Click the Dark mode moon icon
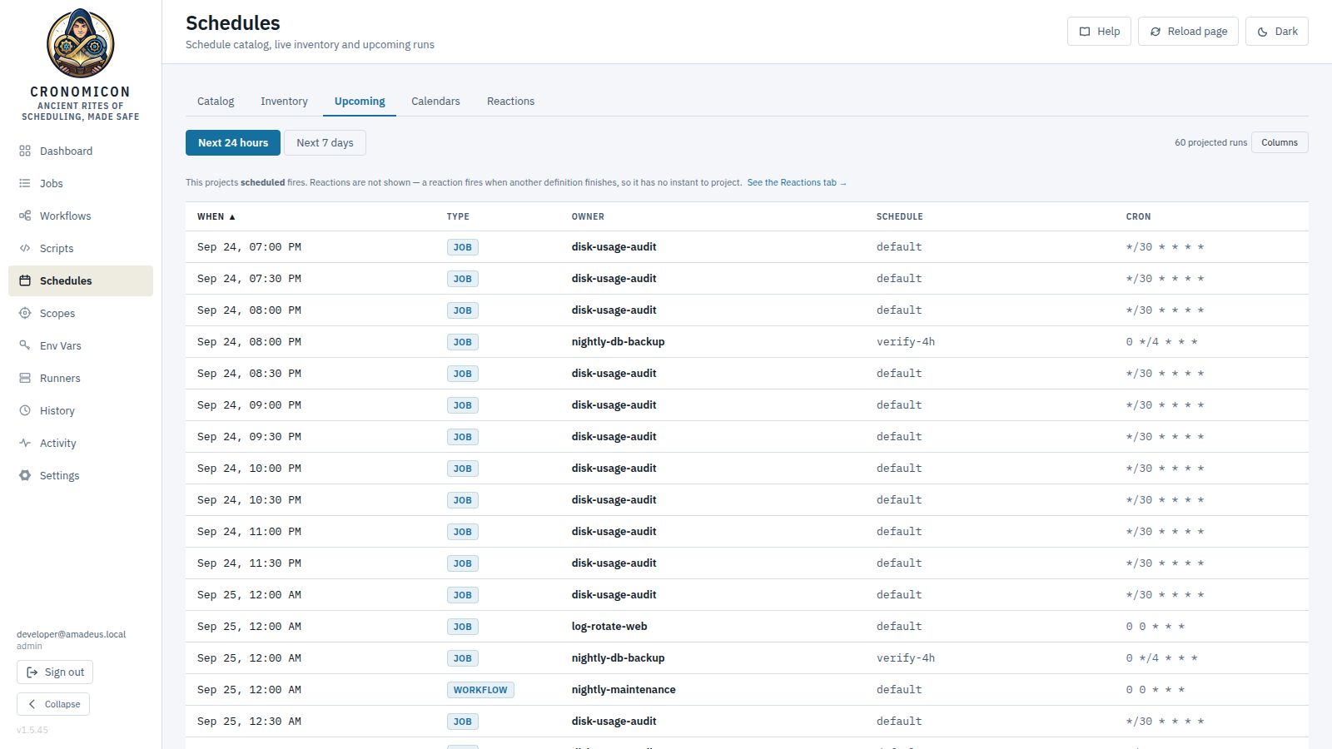This screenshot has width=1332, height=749. coord(1263,32)
